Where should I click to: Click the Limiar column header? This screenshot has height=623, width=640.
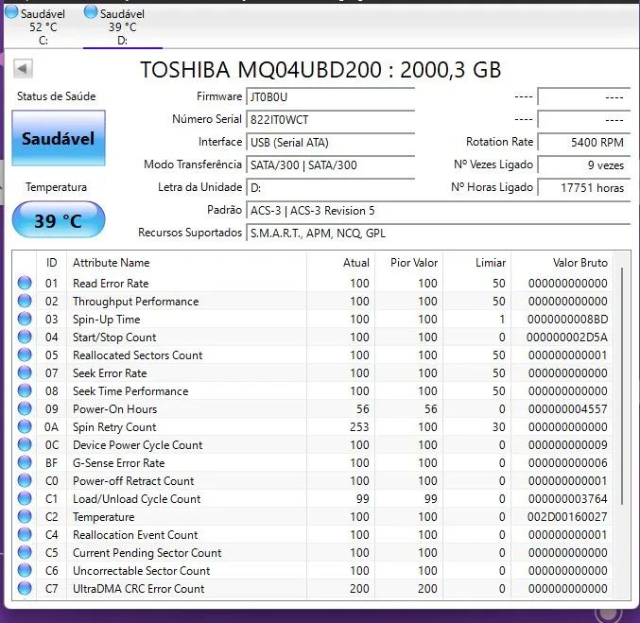[x=477, y=263]
